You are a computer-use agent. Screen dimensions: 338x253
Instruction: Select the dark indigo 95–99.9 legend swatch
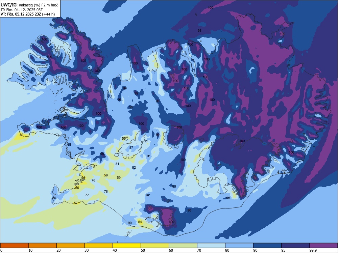tap(295, 246)
